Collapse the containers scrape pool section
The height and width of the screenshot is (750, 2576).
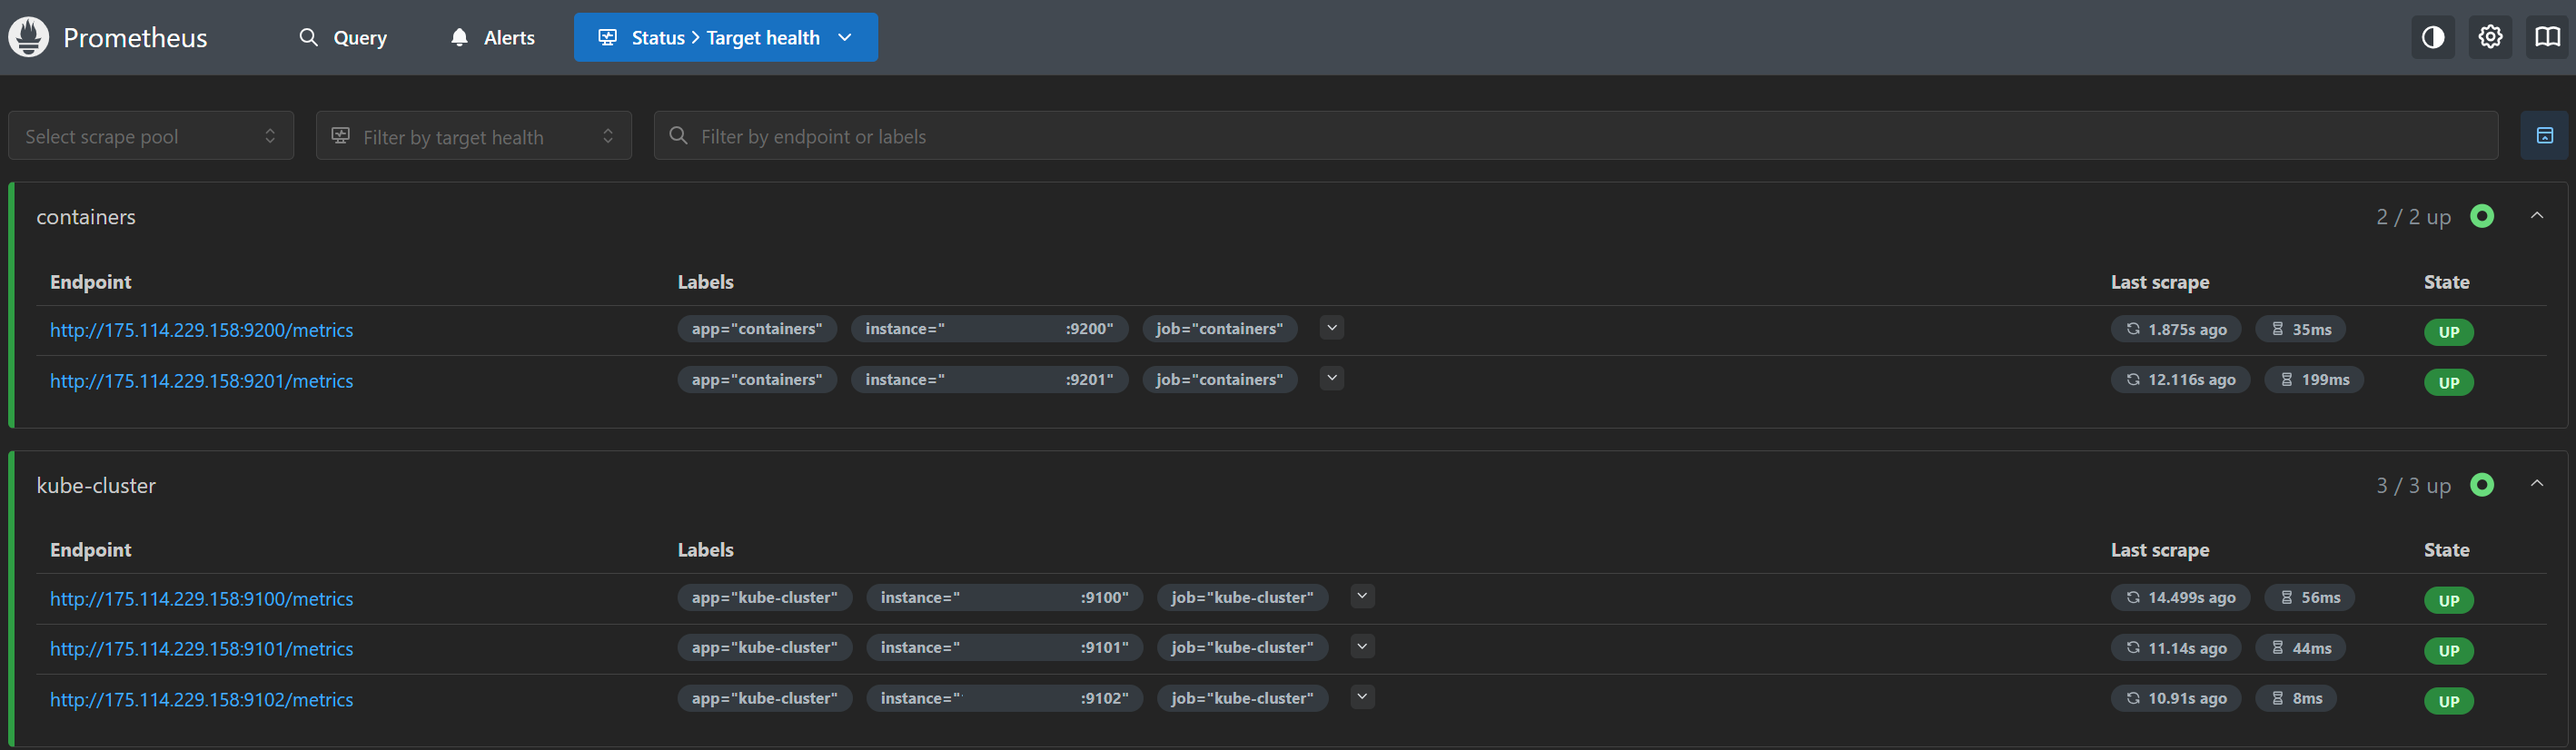click(x=2536, y=216)
